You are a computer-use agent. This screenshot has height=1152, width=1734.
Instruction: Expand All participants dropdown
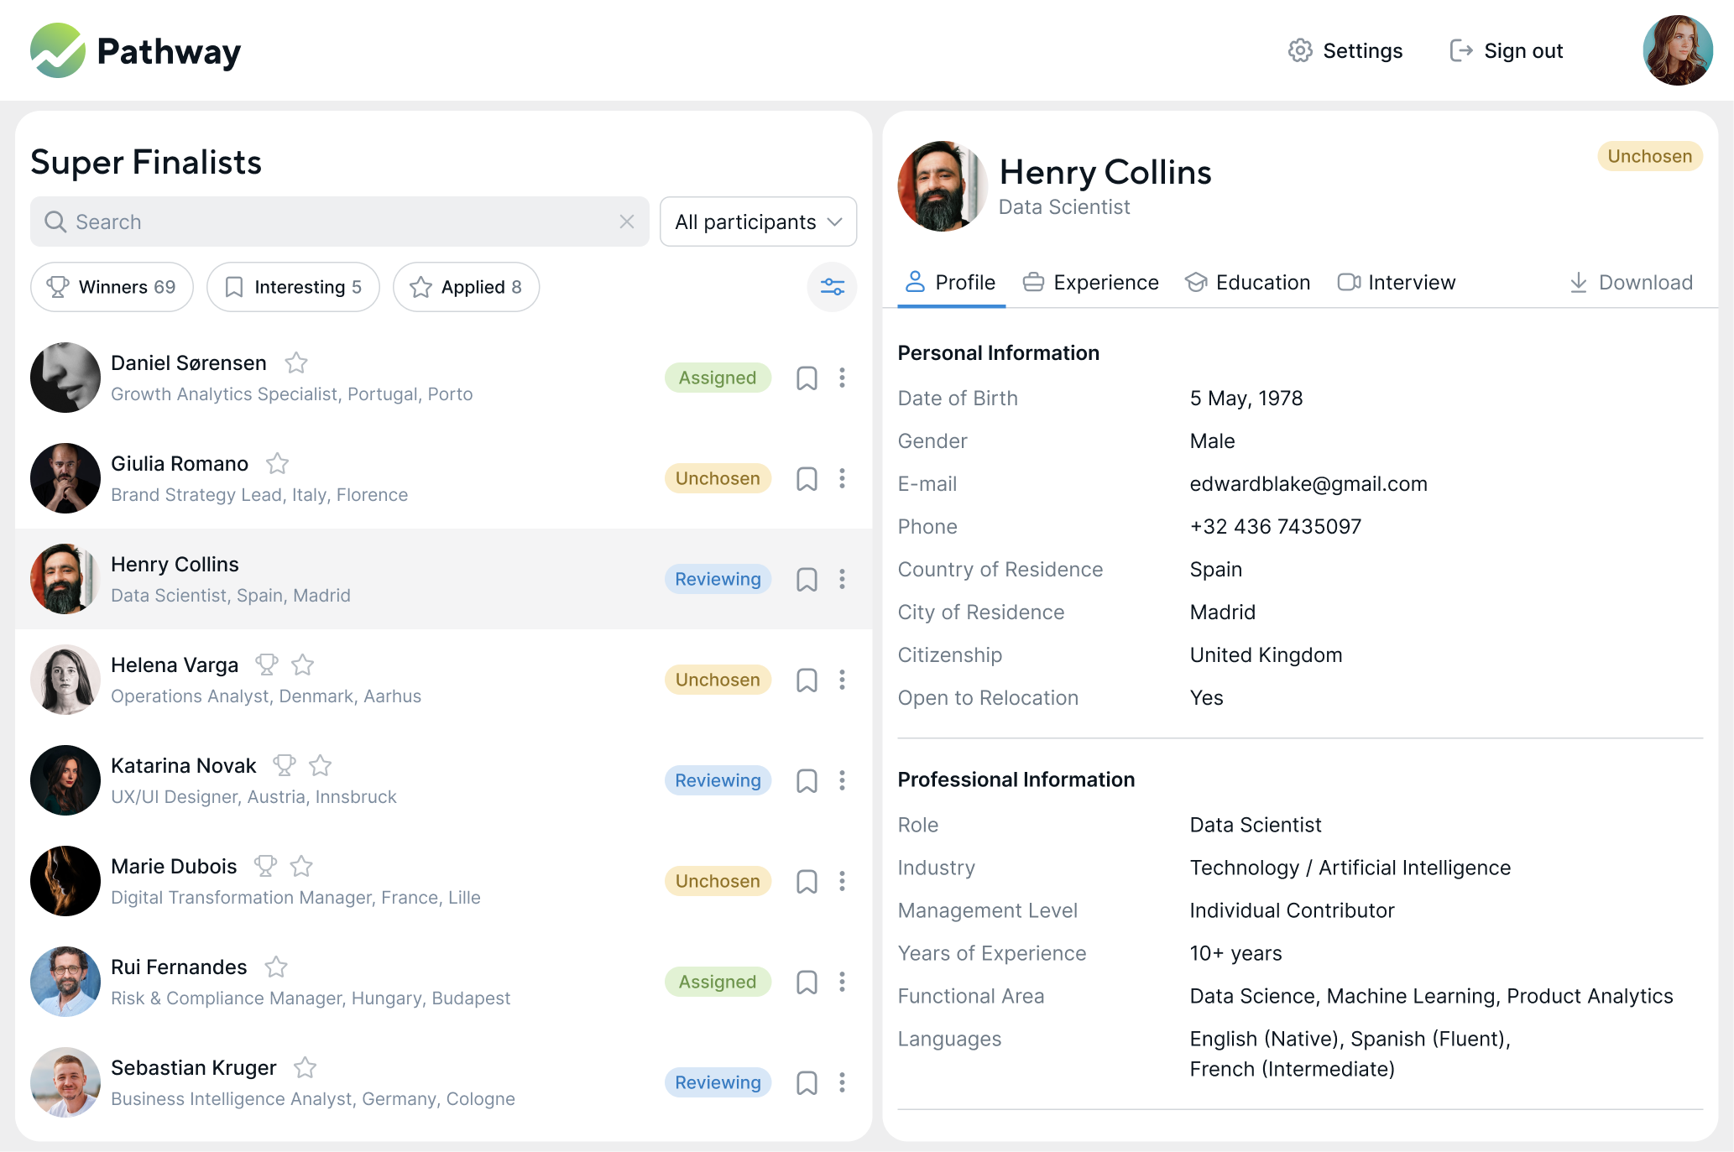(758, 222)
